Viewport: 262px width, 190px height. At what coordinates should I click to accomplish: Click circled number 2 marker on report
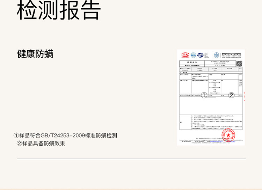(231, 95)
